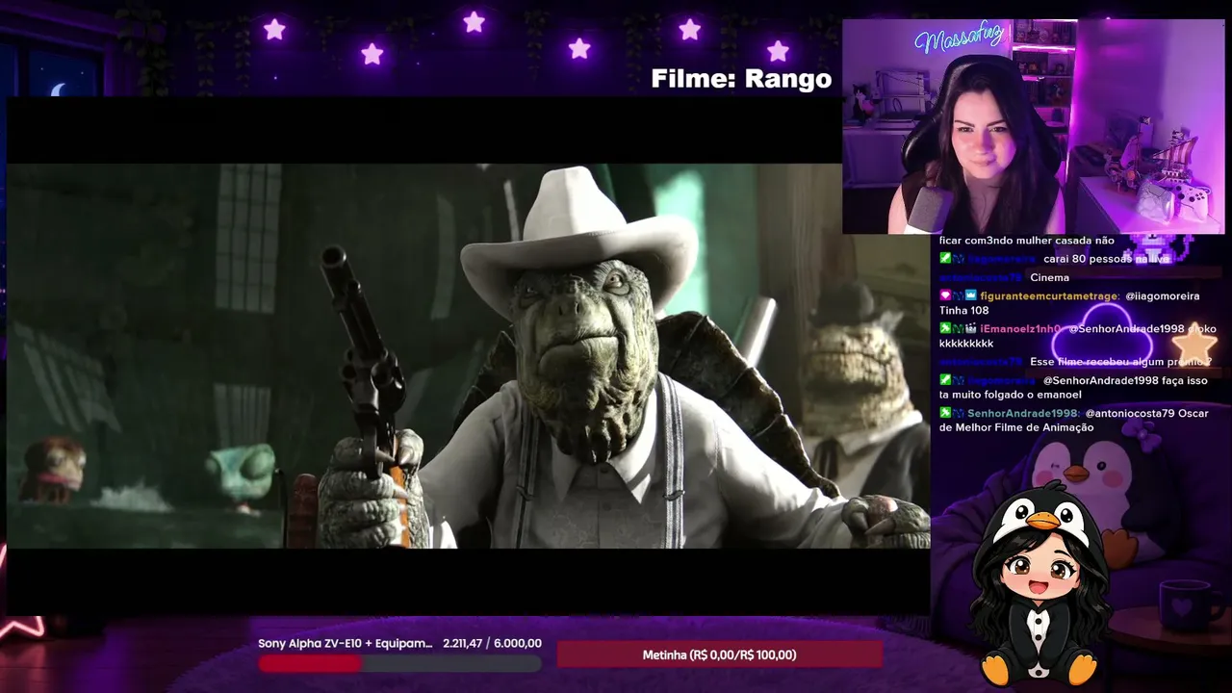Click the green badge before iEmanoelz1nh0
Viewport: 1232px width, 693px height.
click(x=945, y=329)
